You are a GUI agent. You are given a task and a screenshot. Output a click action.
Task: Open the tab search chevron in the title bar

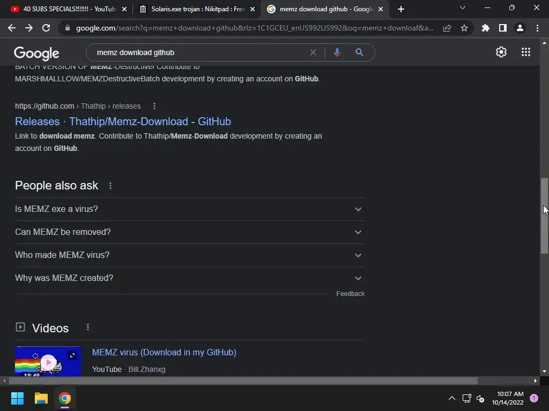tap(463, 7)
